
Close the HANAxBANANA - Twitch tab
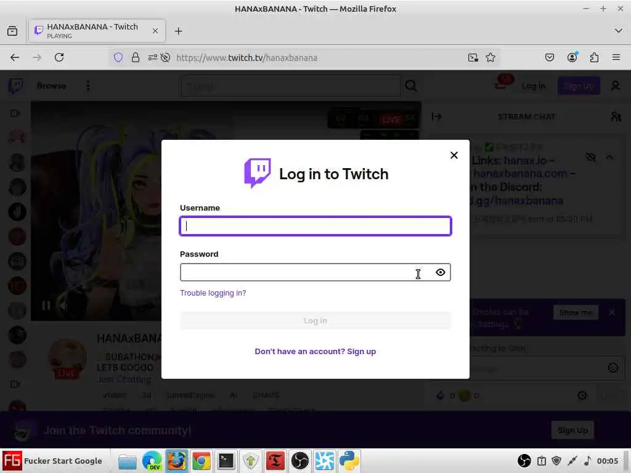(x=155, y=31)
